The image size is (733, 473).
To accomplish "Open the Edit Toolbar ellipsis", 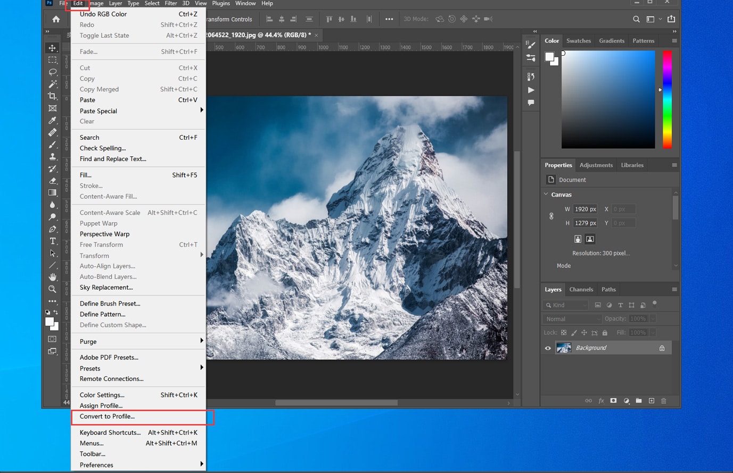I will (x=52, y=301).
